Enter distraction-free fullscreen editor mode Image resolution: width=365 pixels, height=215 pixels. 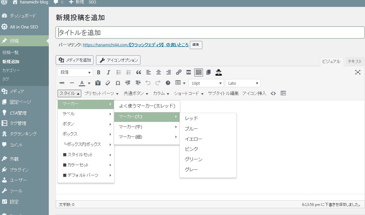[358, 72]
